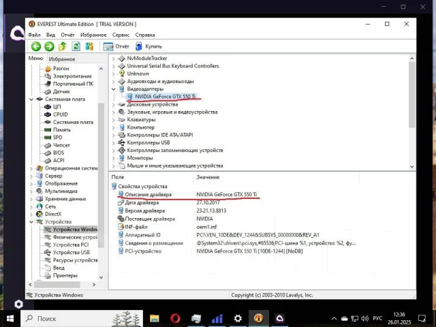Screen dimensions: 436x327
Task: Click the taskbar Поиск search box
Action: (82, 318)
